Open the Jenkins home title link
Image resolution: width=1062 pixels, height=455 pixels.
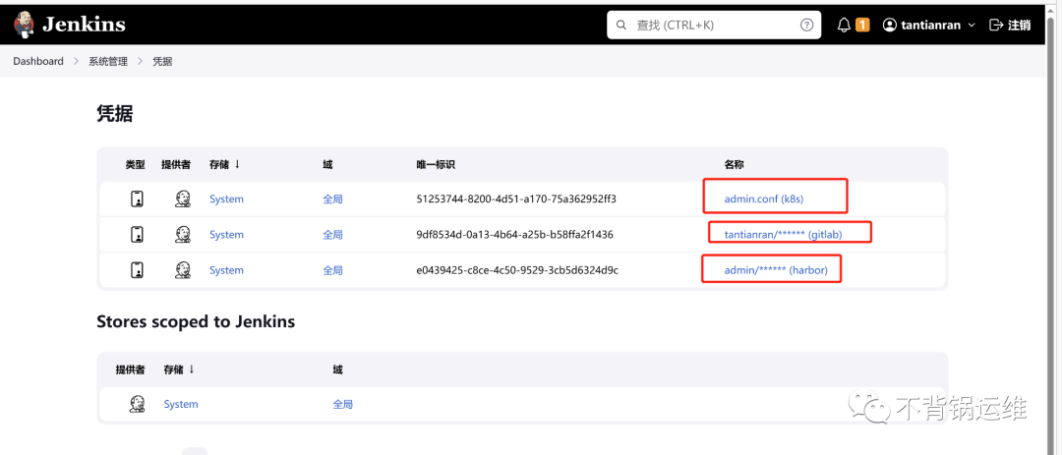[x=84, y=25]
